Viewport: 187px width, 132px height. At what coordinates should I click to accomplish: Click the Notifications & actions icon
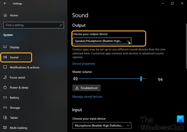point(5,67)
